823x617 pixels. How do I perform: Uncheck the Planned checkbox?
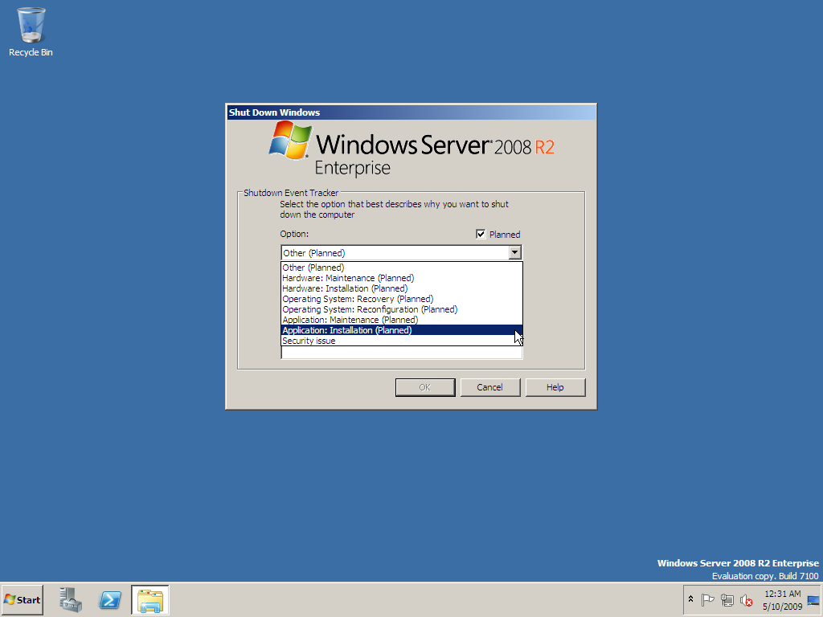point(480,234)
